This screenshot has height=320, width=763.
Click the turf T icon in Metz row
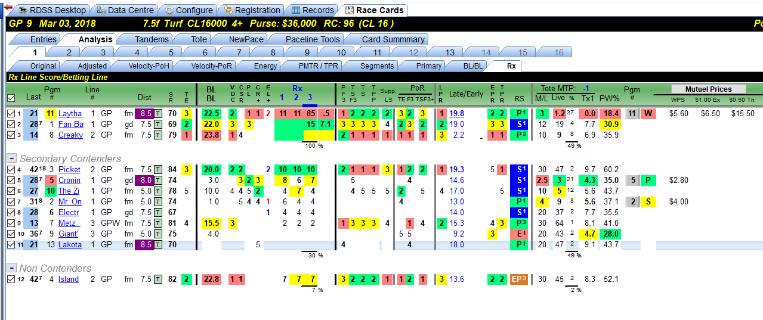pyautogui.click(x=158, y=223)
